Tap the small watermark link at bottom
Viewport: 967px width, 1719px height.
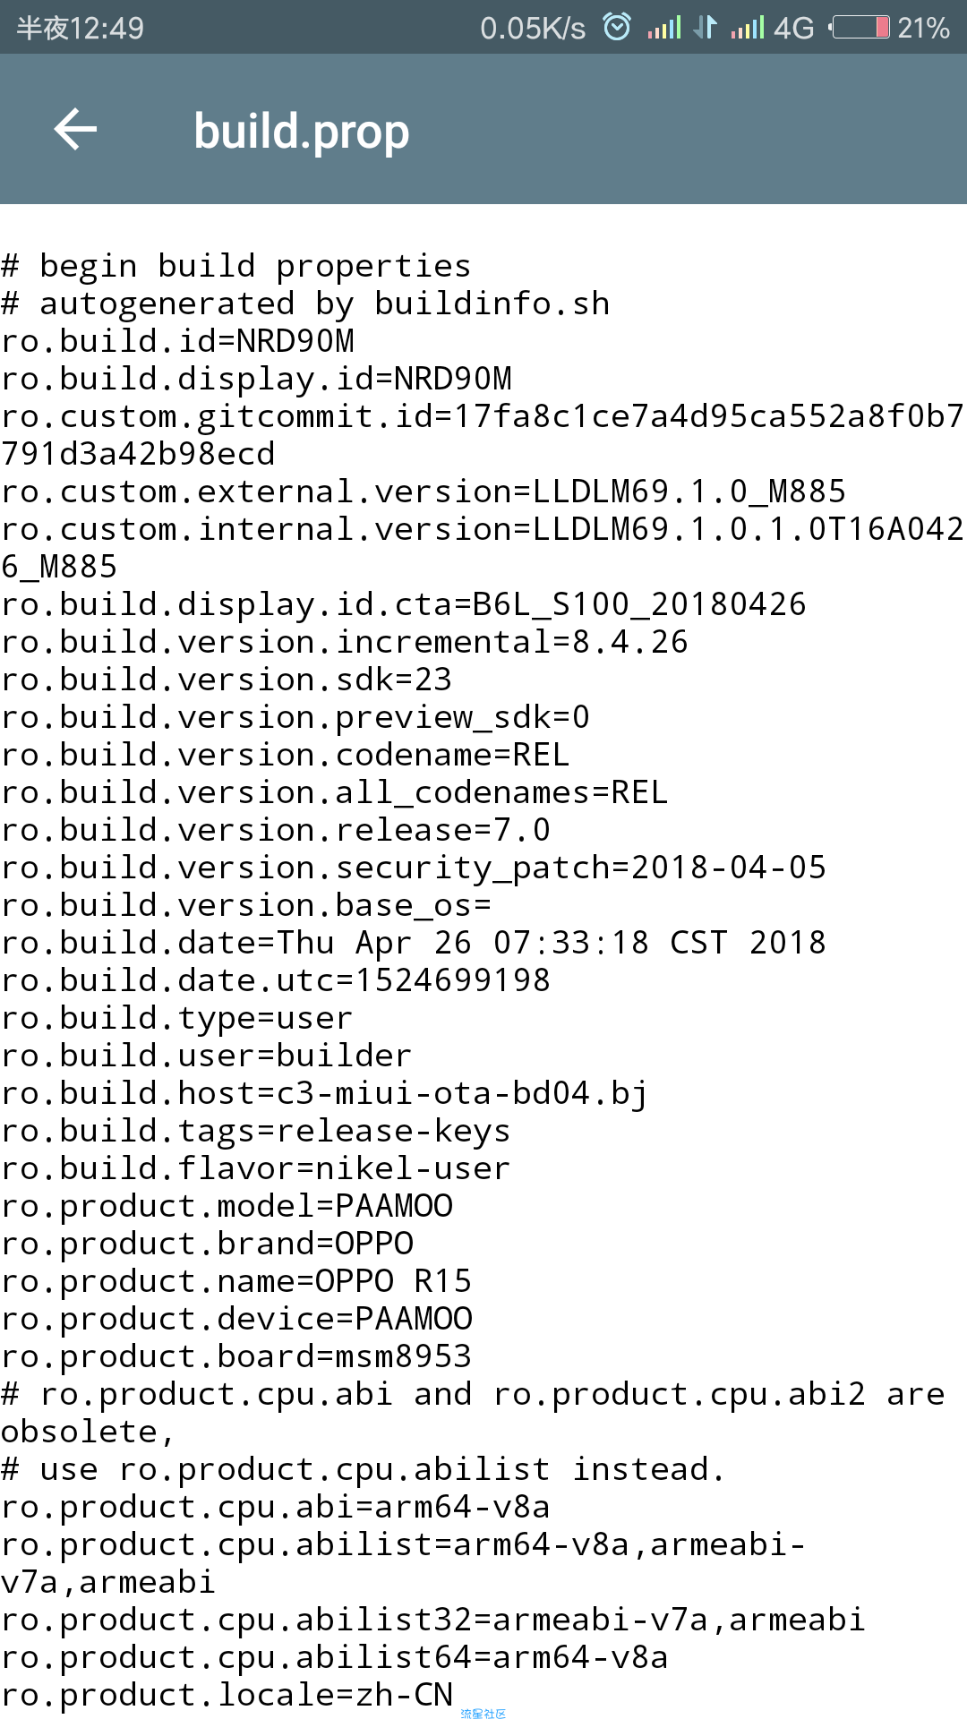[x=483, y=1713]
